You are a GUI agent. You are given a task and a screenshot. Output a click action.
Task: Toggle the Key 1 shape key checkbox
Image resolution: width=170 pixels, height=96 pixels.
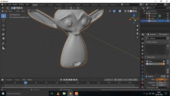click(x=164, y=64)
